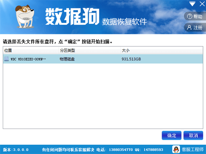The height and width of the screenshot is (154, 206).
Task: Click the 931.513GB size value
Action: click(131, 59)
